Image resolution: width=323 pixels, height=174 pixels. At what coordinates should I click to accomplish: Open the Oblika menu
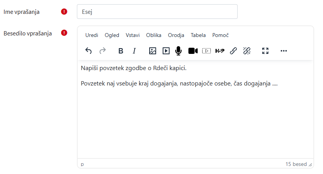pyautogui.click(x=154, y=35)
